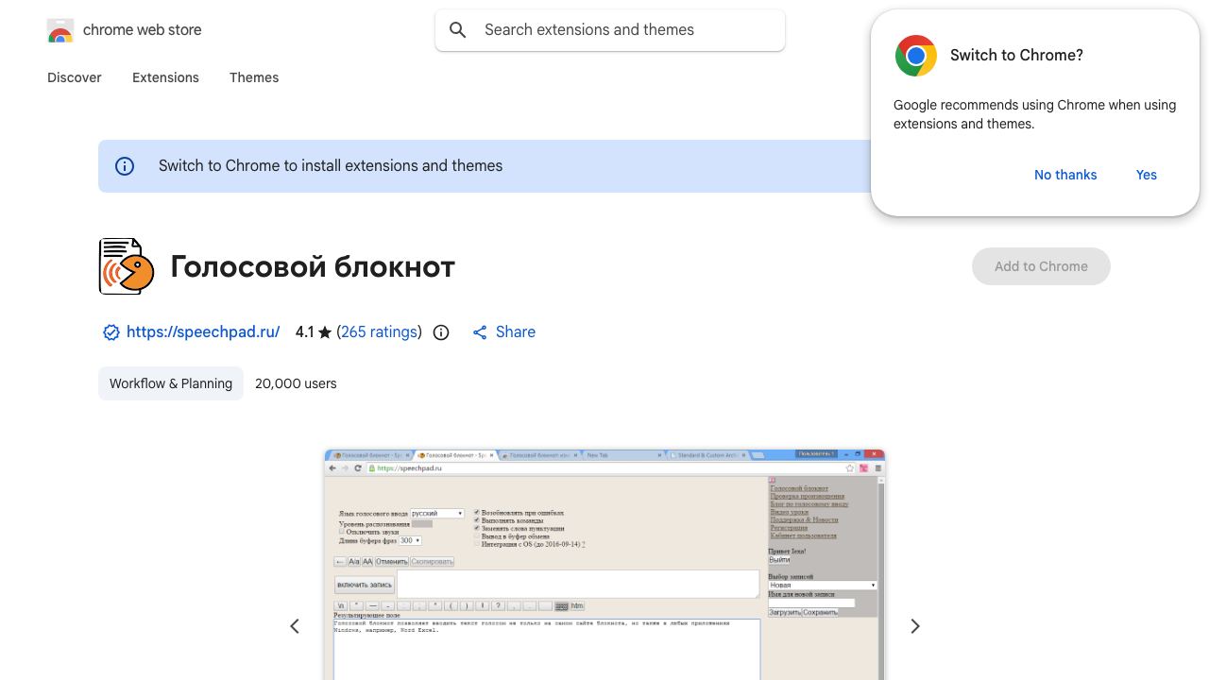Click the 20,000 users text
The image size is (1209, 680).
(x=296, y=383)
